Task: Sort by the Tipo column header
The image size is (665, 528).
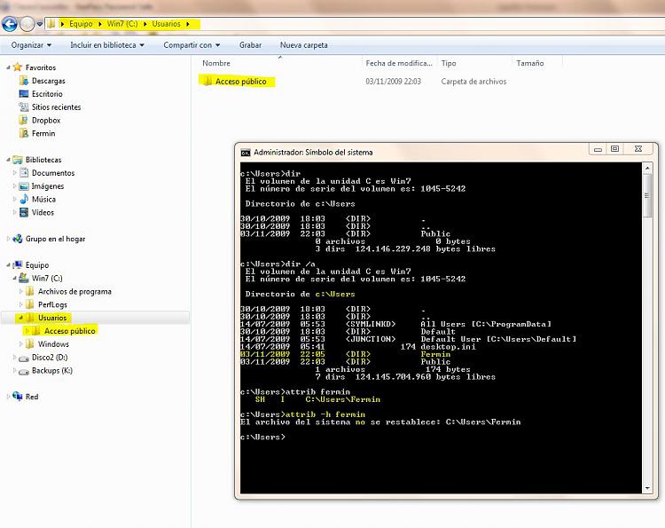Action: click(x=449, y=63)
